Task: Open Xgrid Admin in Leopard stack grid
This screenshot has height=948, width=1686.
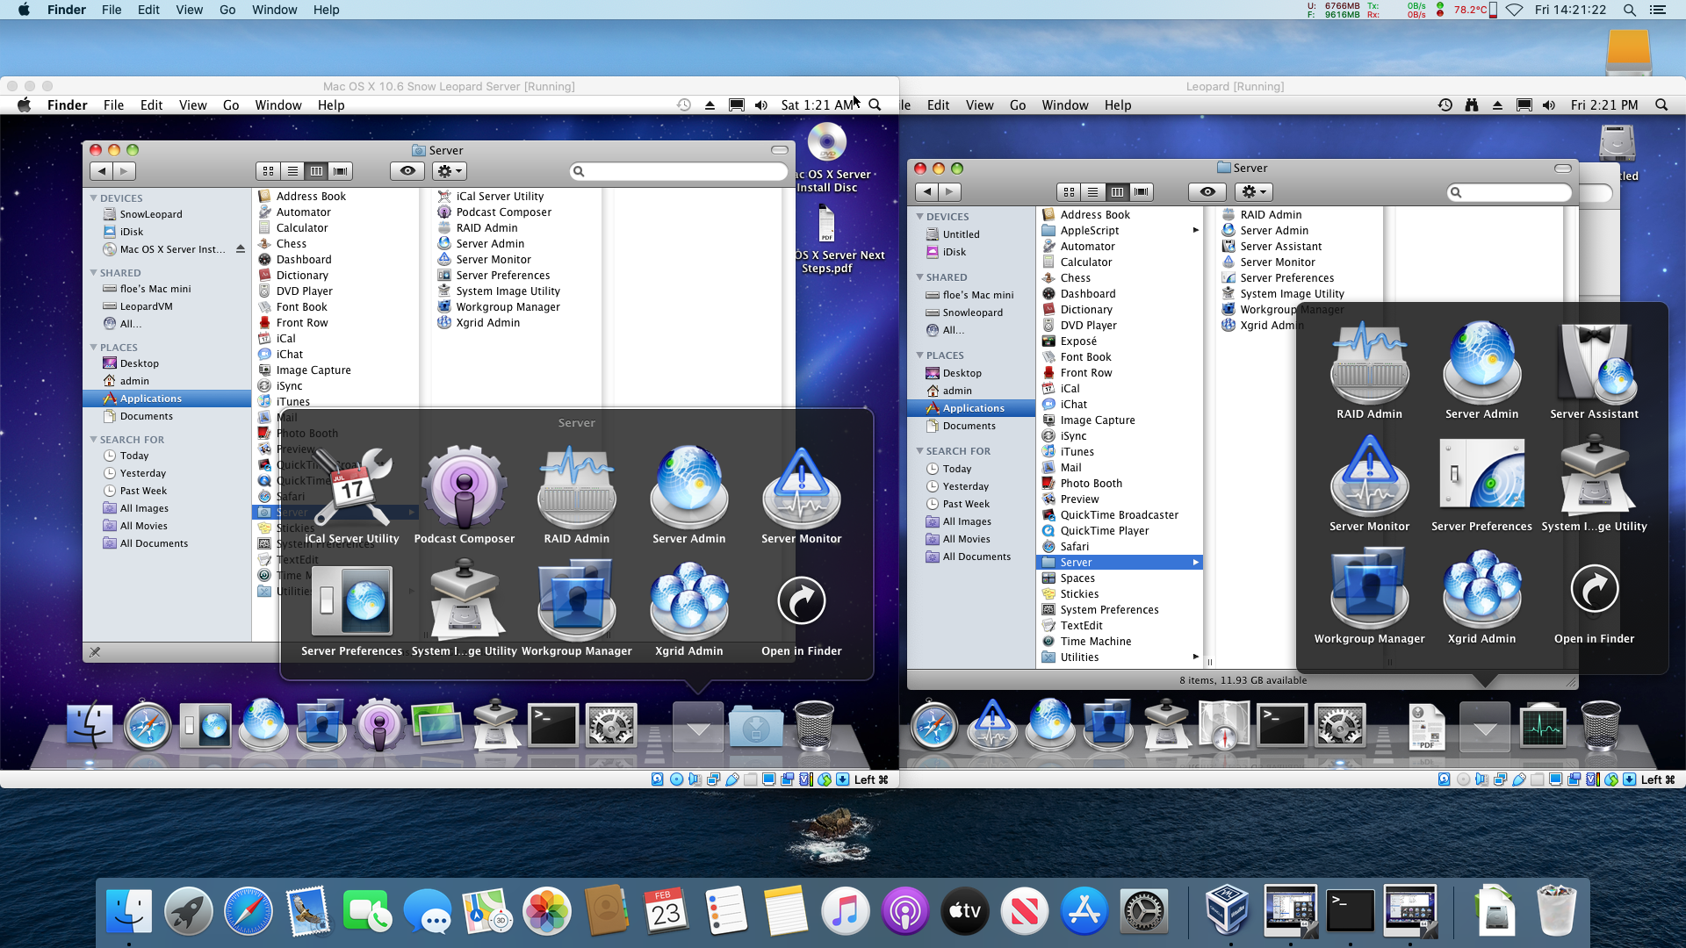Action: pos(1482,596)
